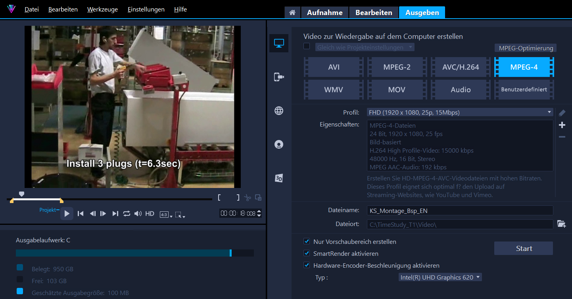Click the Projekt mode label
This screenshot has height=299, width=572.
(48, 210)
